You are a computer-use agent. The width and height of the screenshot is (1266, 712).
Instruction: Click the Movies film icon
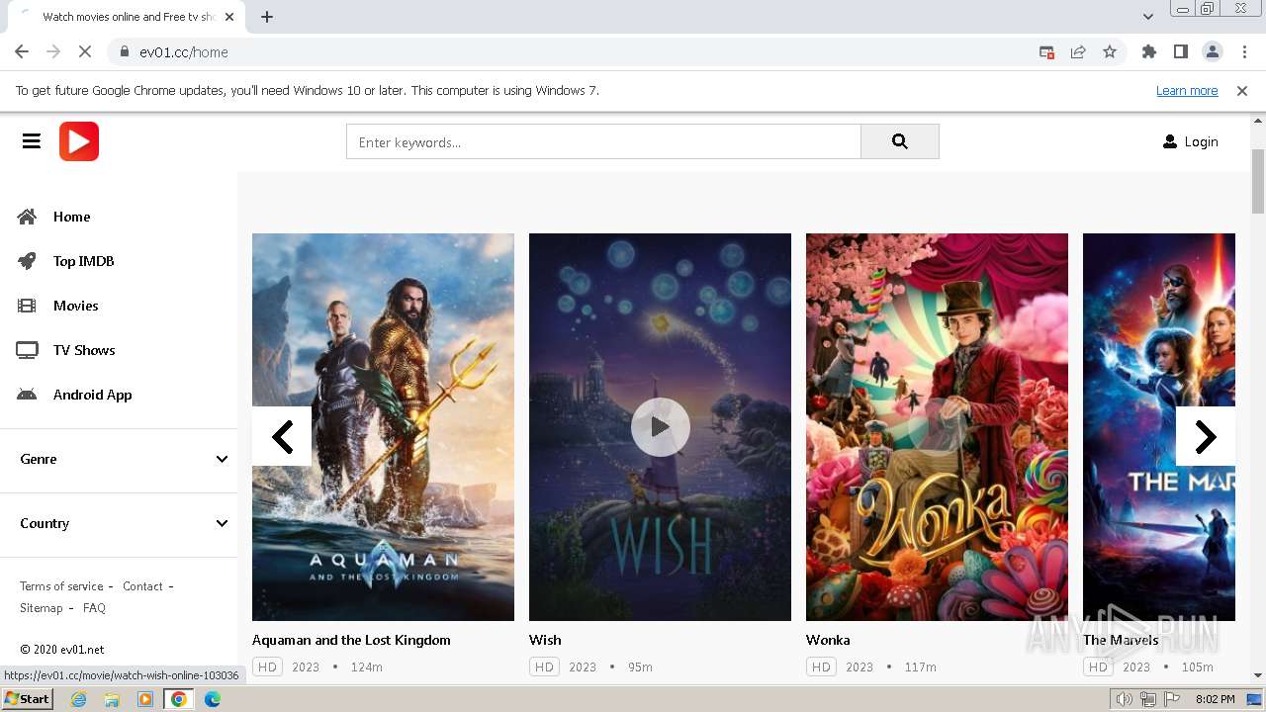[x=27, y=306]
